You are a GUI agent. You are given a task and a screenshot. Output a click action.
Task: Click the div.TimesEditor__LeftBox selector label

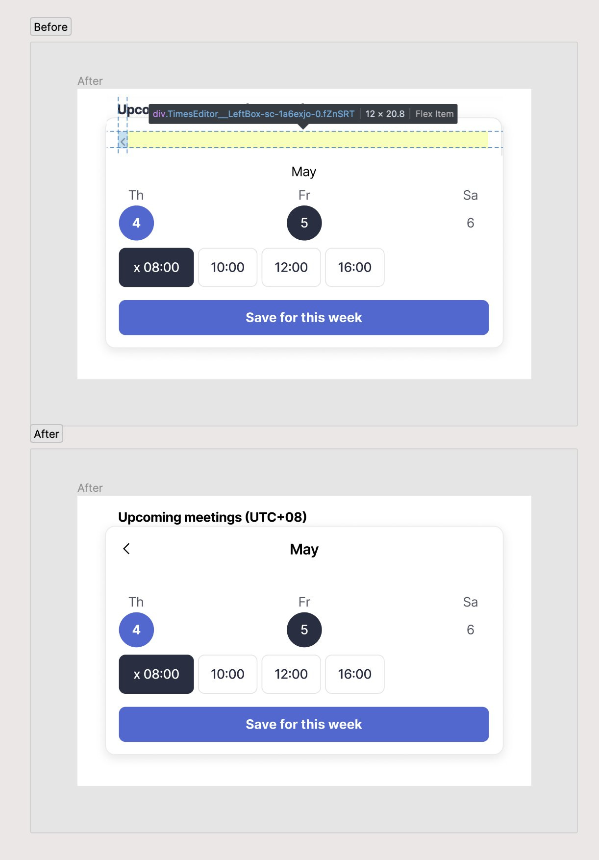[x=253, y=114]
